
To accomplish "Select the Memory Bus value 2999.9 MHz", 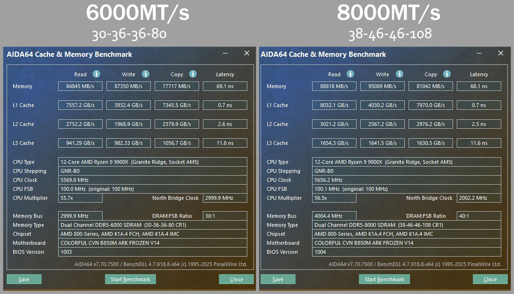I will coord(80,216).
